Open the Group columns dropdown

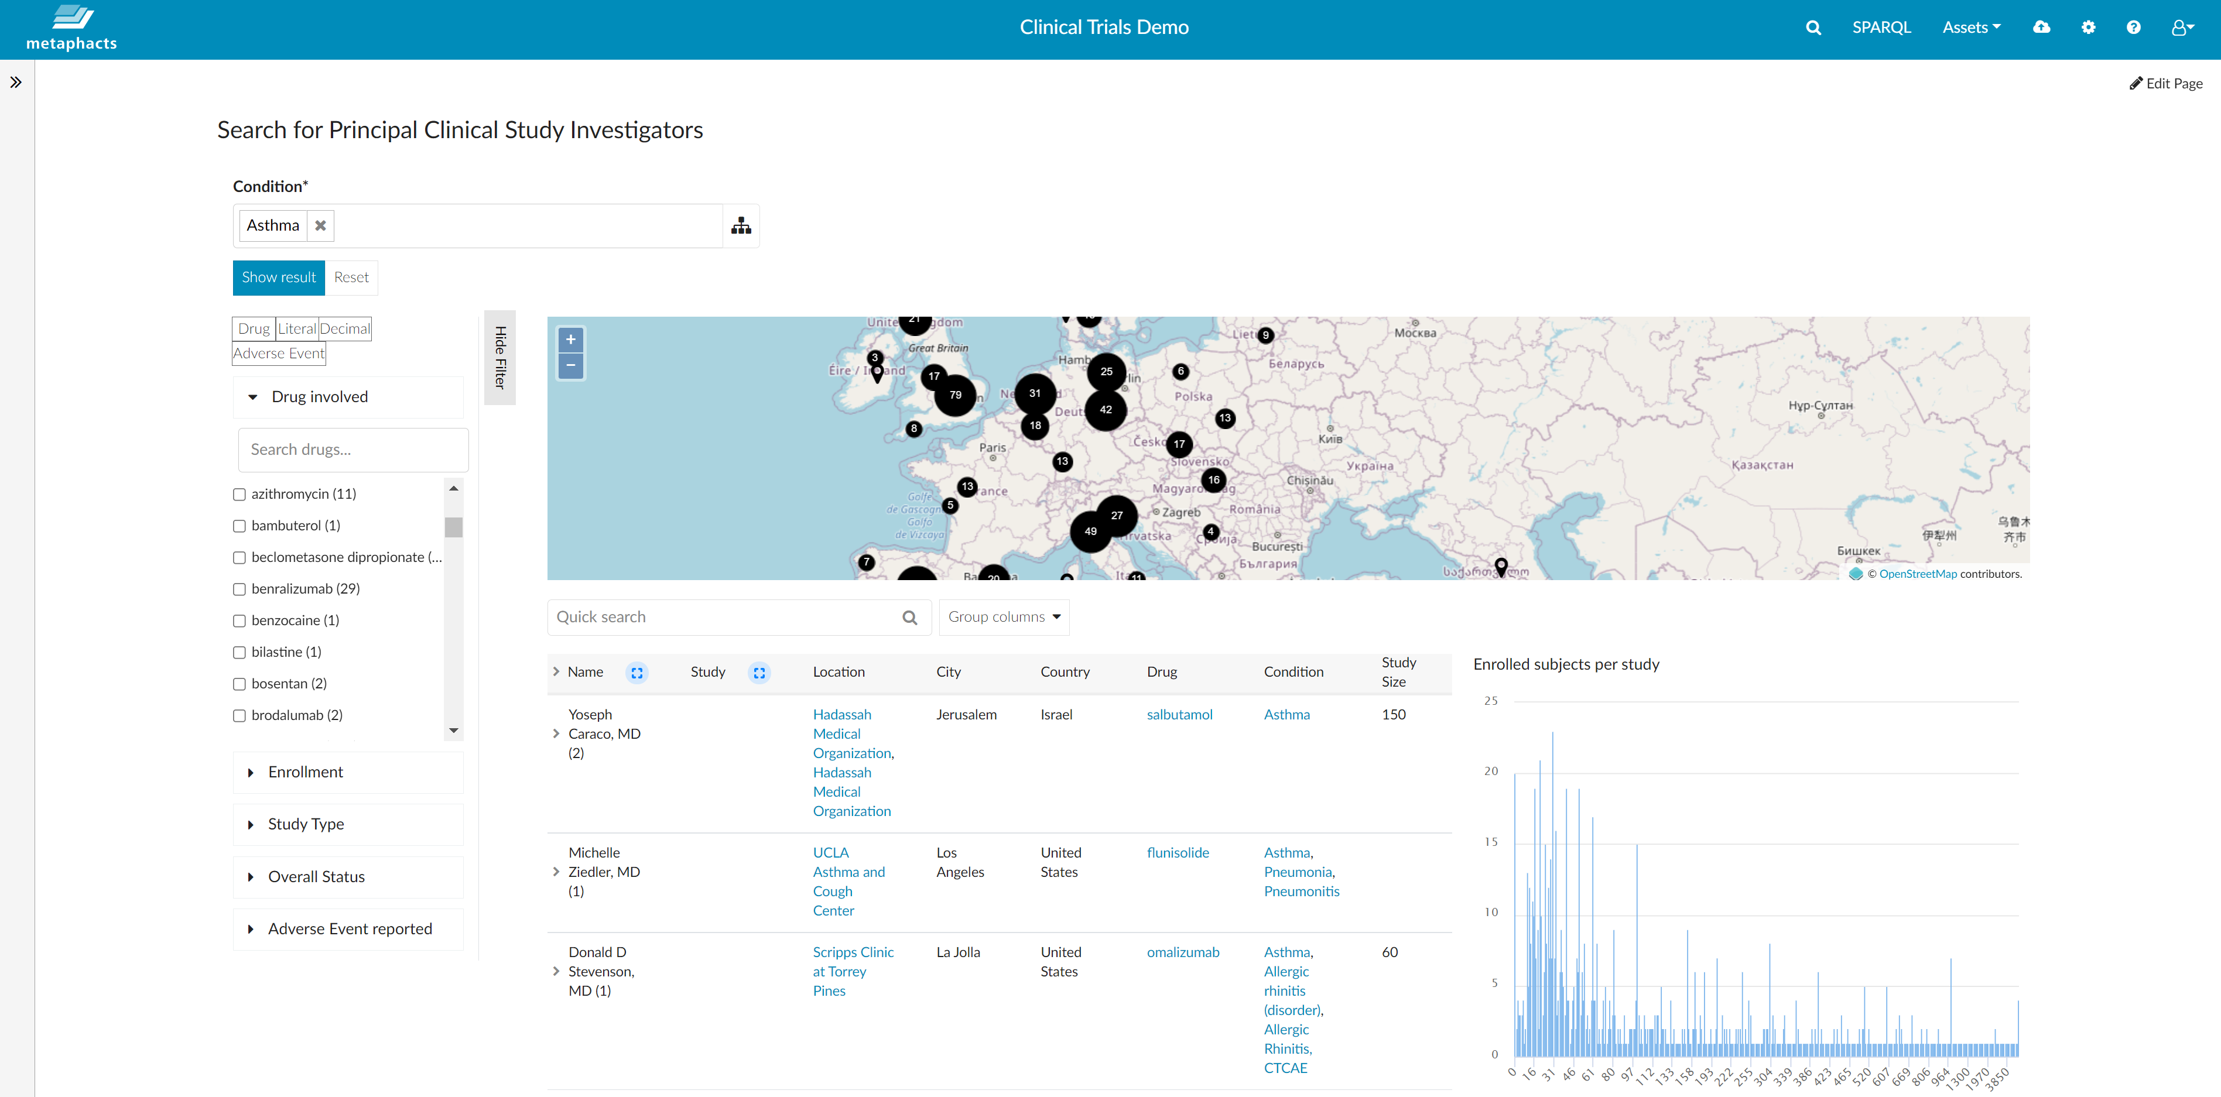1004,617
